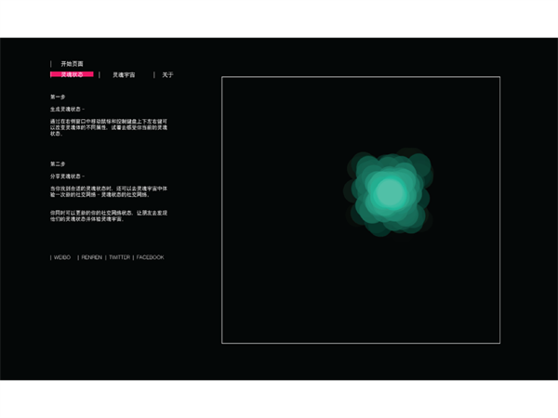Click the 第一步 step heading
This screenshot has width=558, height=418.
coord(59,96)
